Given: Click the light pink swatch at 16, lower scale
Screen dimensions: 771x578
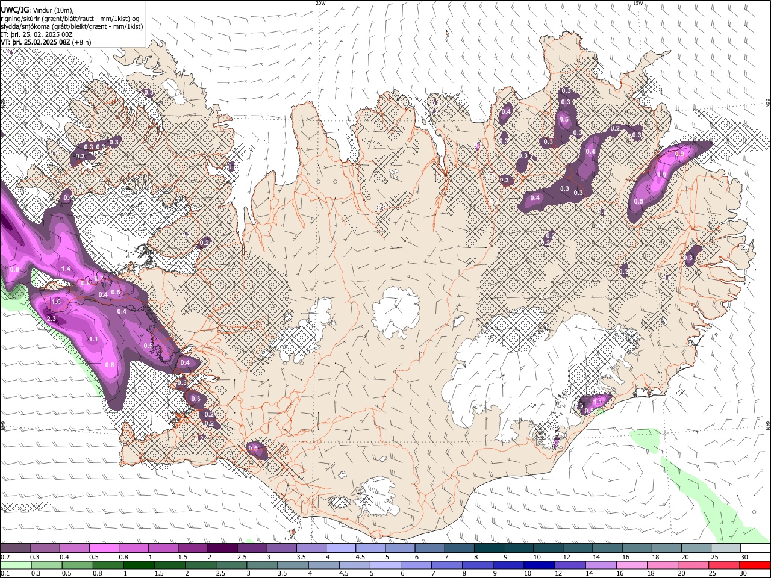Looking at the screenshot, I should [632, 565].
